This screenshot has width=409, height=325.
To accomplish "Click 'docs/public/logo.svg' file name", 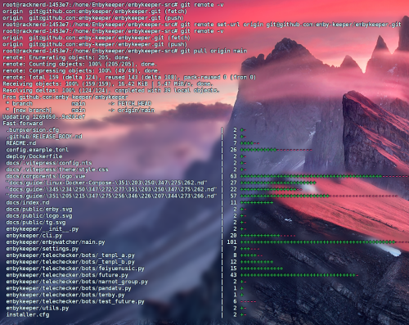I will (39, 215).
